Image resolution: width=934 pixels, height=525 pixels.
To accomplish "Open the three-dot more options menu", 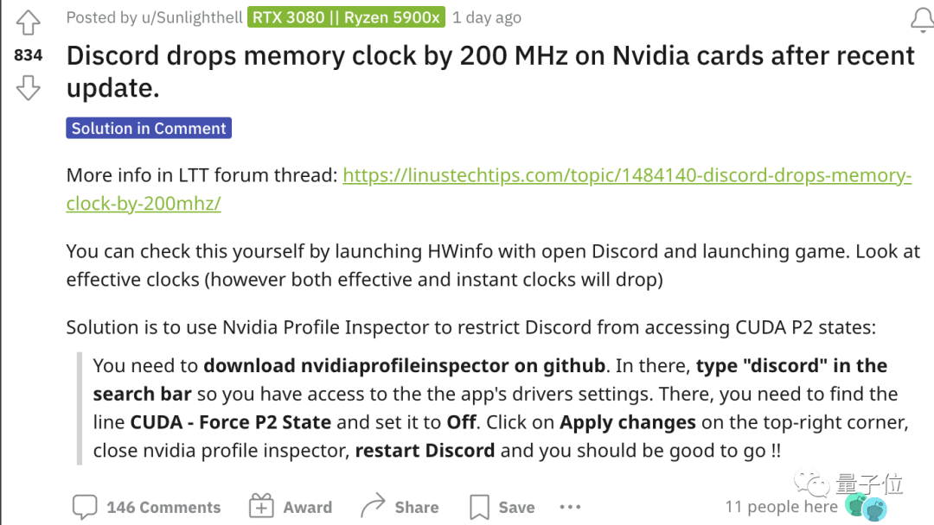I will click(570, 507).
